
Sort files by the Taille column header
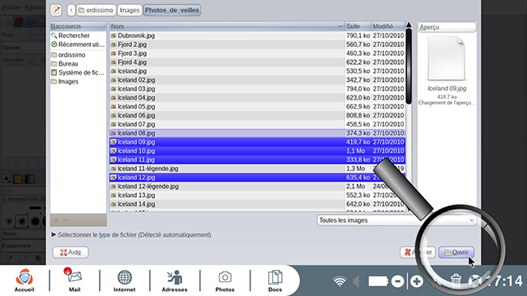(x=358, y=26)
